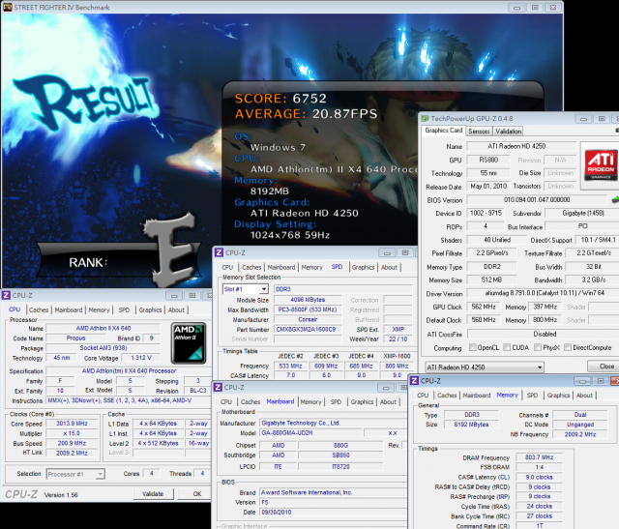Click the GPU-Z window title bar icon
This screenshot has width=619, height=529.
[x=425, y=118]
